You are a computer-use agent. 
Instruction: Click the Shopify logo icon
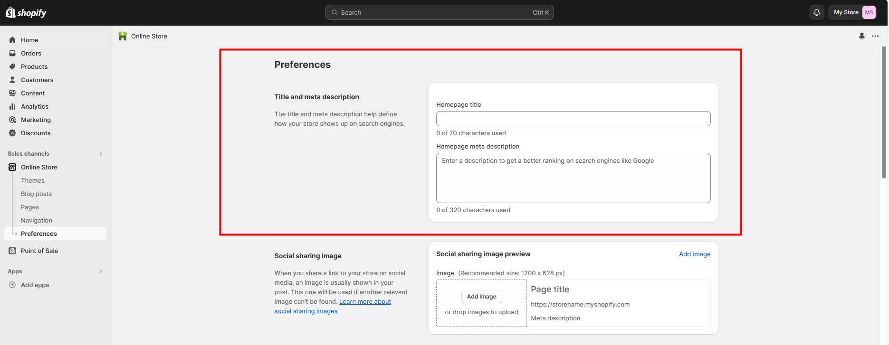pos(10,12)
